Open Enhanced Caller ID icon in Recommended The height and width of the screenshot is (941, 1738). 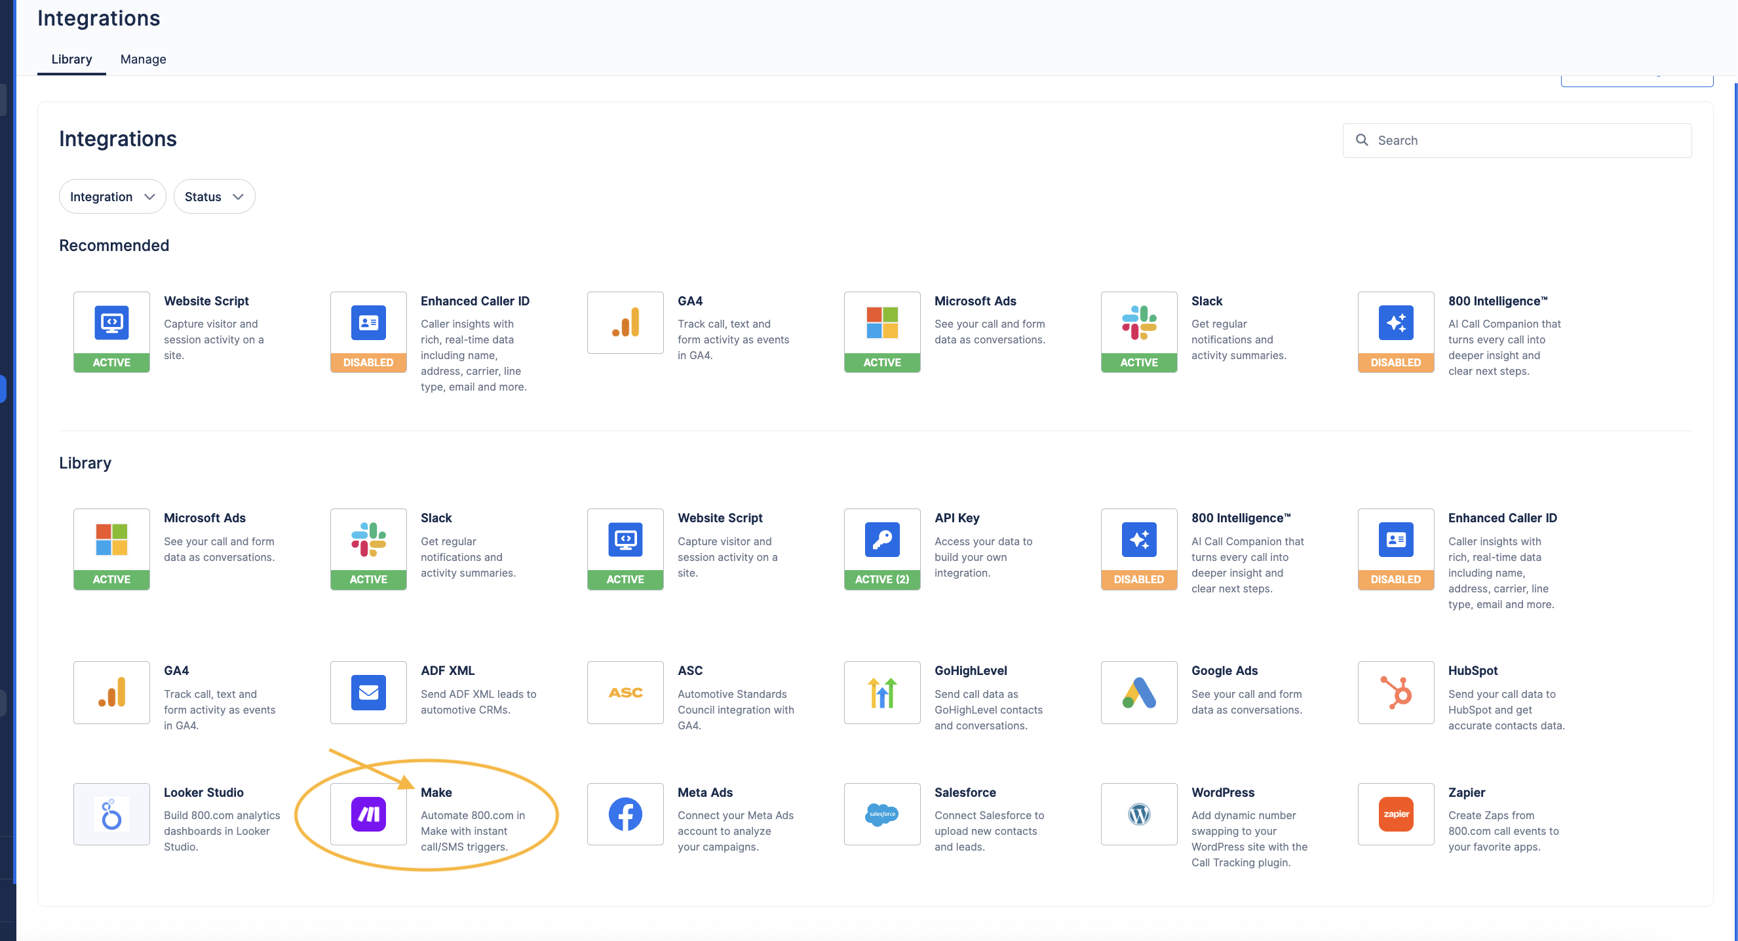coord(368,323)
